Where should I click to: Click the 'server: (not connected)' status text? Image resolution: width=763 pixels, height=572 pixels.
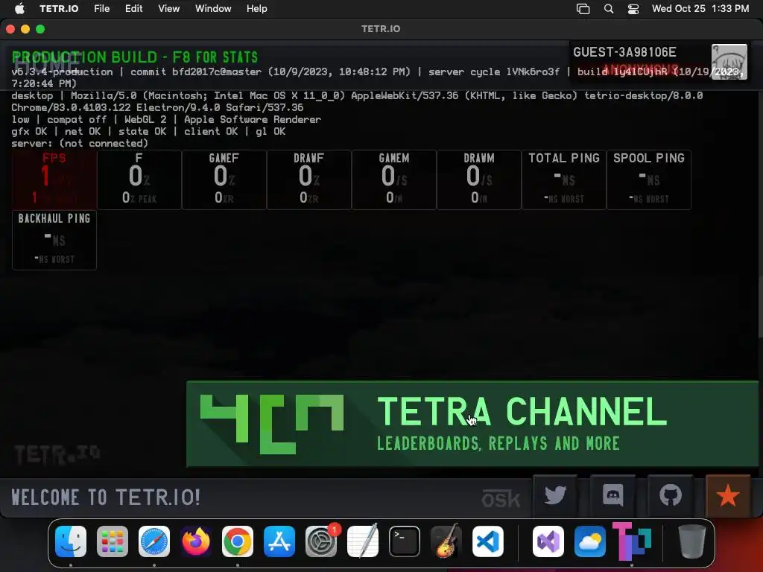coord(80,144)
